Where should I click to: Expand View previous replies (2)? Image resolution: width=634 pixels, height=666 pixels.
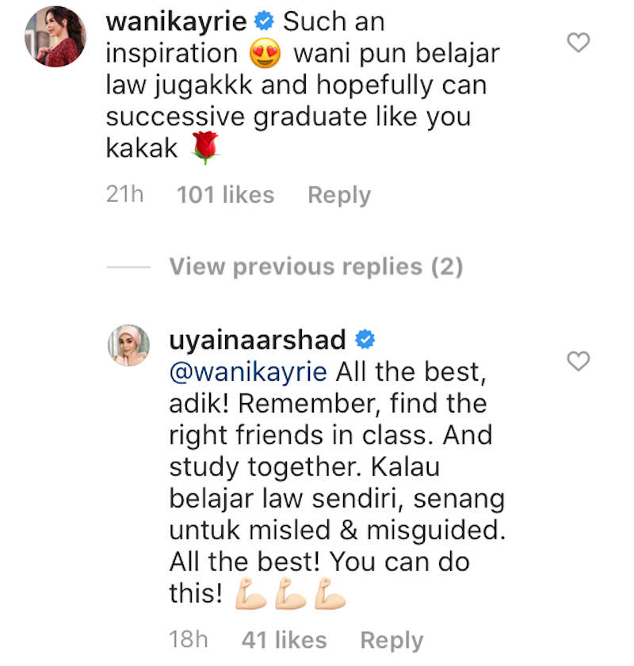click(315, 267)
